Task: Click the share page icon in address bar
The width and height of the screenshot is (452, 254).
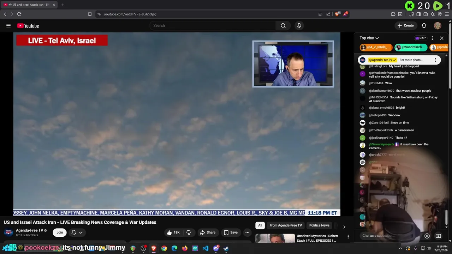Action: click(x=328, y=14)
